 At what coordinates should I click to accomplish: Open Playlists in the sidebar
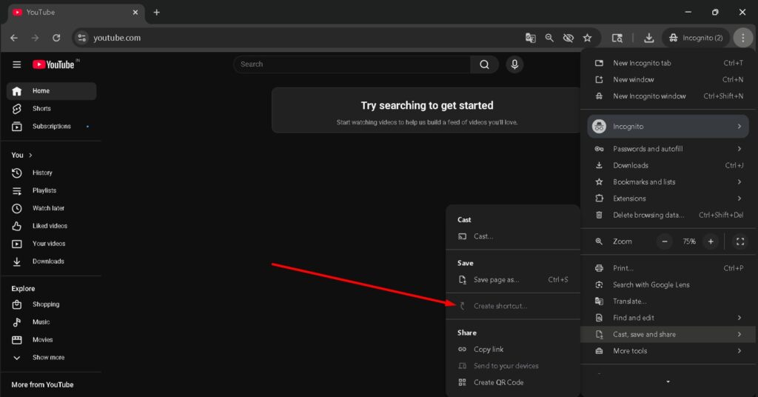[51, 190]
